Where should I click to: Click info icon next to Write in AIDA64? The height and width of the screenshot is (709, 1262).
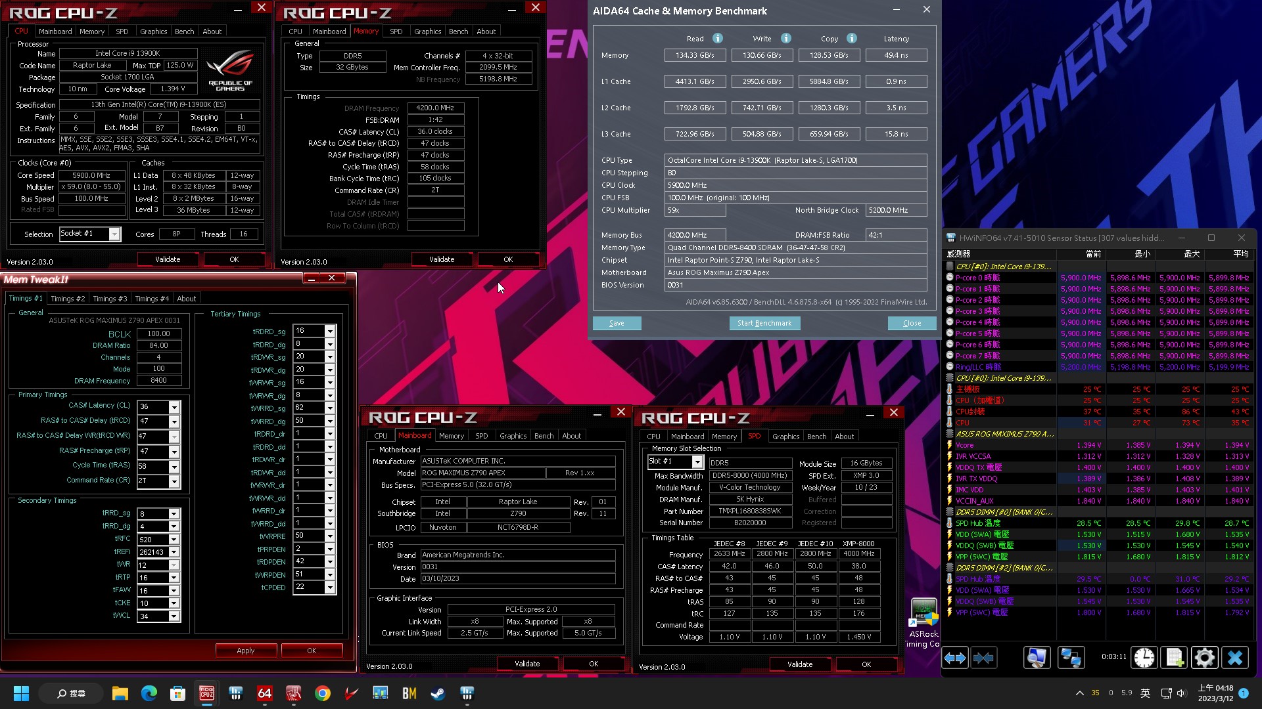point(786,39)
